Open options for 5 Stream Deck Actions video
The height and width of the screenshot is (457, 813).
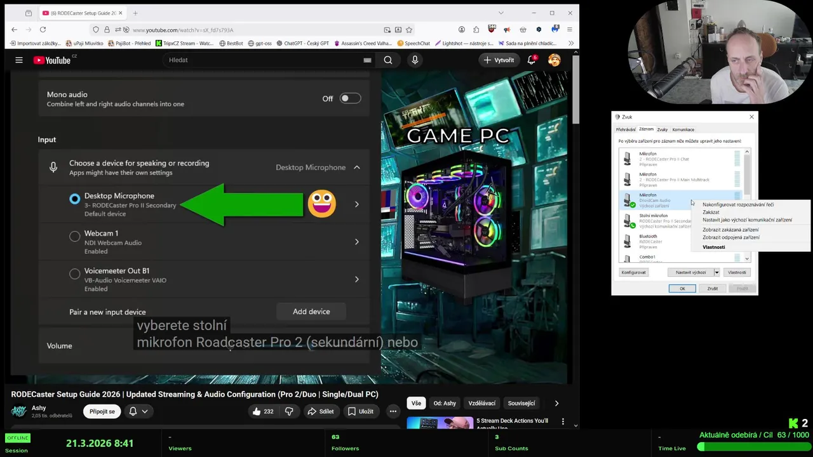click(563, 421)
